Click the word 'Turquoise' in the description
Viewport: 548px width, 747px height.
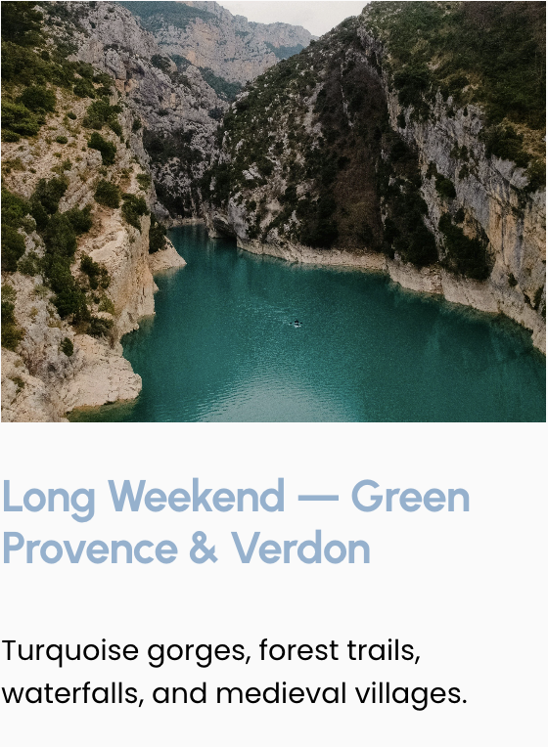tap(70, 651)
